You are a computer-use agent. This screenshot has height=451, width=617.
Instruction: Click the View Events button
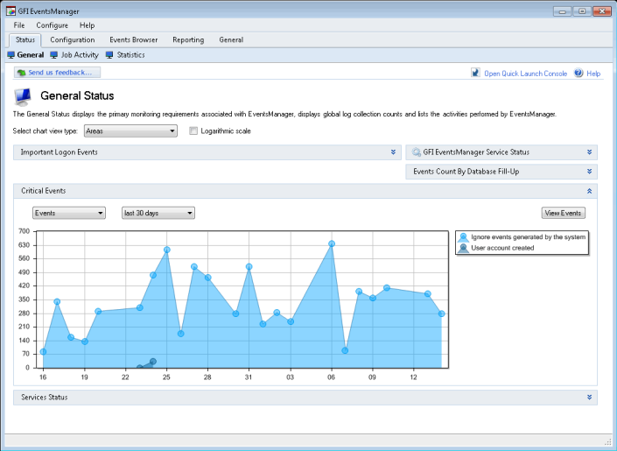click(x=563, y=213)
